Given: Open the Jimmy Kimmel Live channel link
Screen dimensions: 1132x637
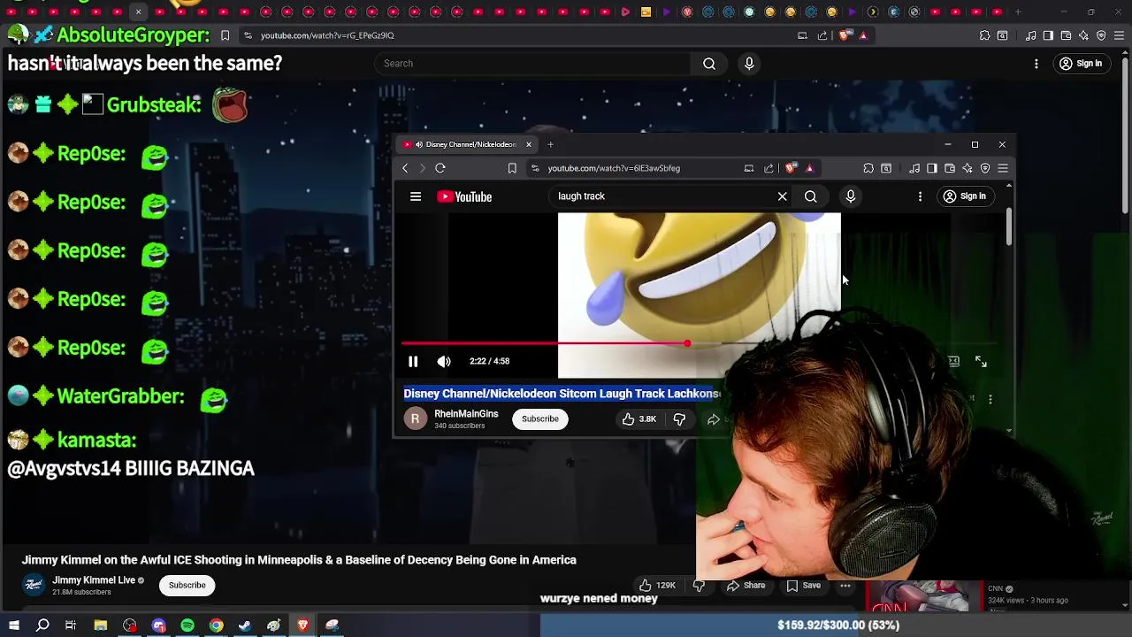Looking at the screenshot, I should (x=94, y=580).
